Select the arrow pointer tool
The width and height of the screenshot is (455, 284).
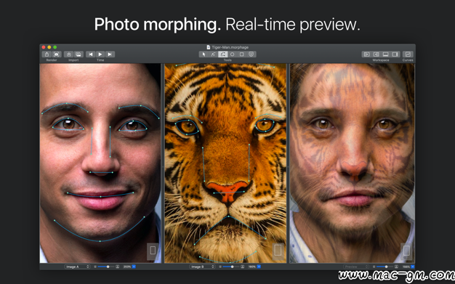[204, 54]
